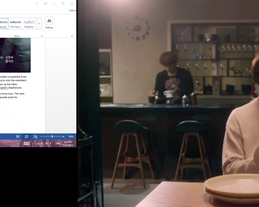Screen dimensions: 259x207
Task: Switch to Print Layout view
Action: 26,137
